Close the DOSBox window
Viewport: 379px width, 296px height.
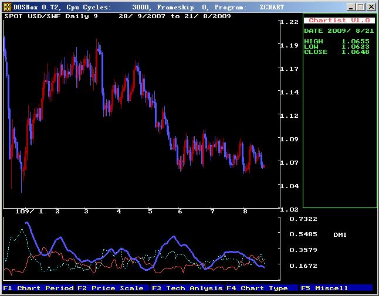pyautogui.click(x=371, y=7)
